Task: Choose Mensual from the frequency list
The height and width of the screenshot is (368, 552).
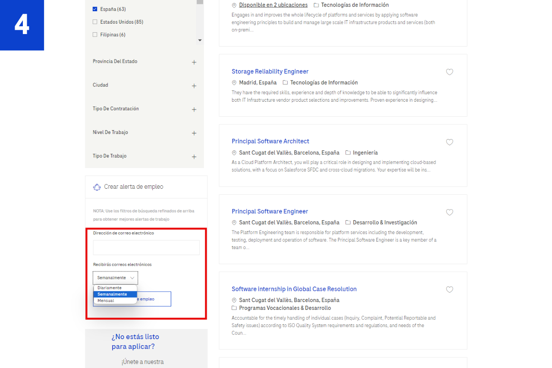Action: [x=115, y=301]
